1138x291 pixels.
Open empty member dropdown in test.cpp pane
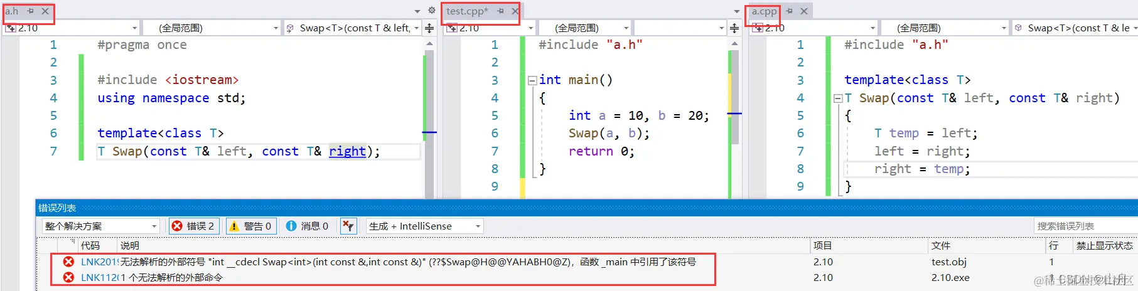[680, 28]
